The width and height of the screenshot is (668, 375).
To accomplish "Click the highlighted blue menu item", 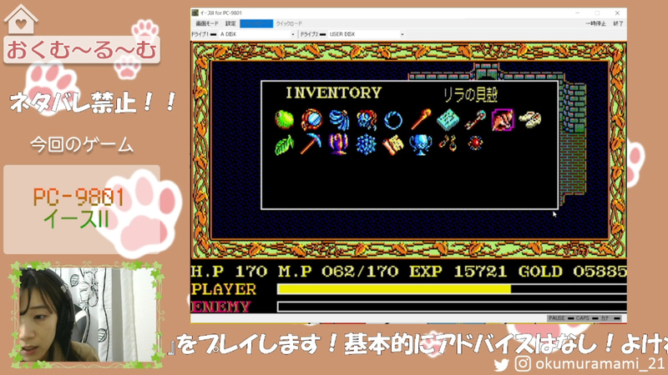I will pos(256,23).
